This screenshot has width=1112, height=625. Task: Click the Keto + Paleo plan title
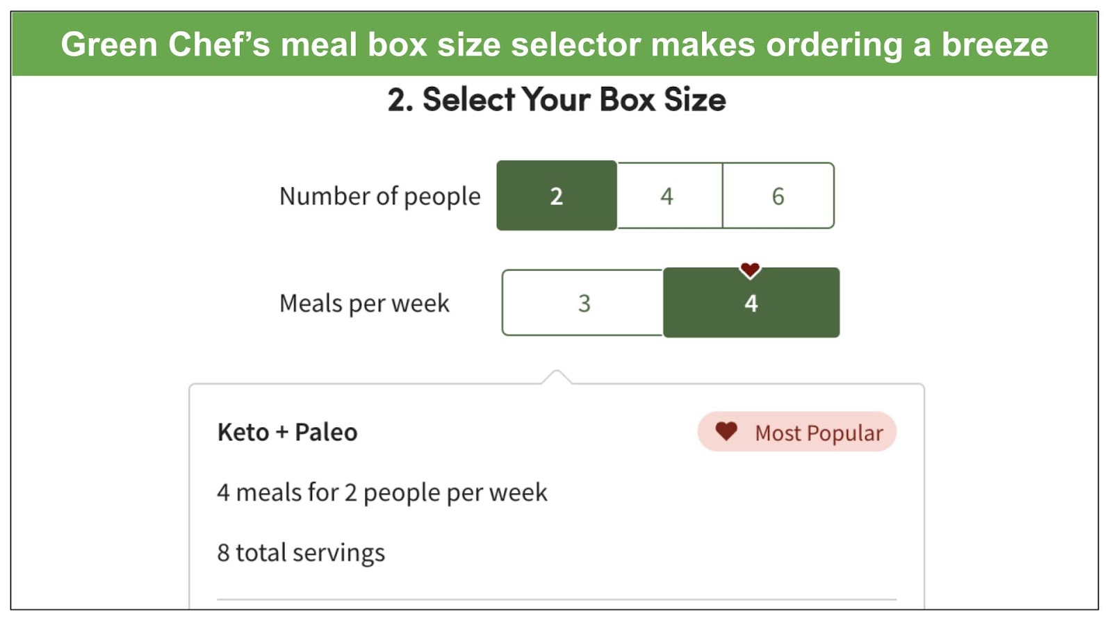coord(287,432)
